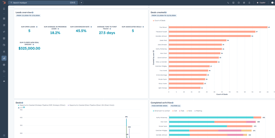
Task: Click the 45.5% conversion rate value
Action: tap(81, 31)
